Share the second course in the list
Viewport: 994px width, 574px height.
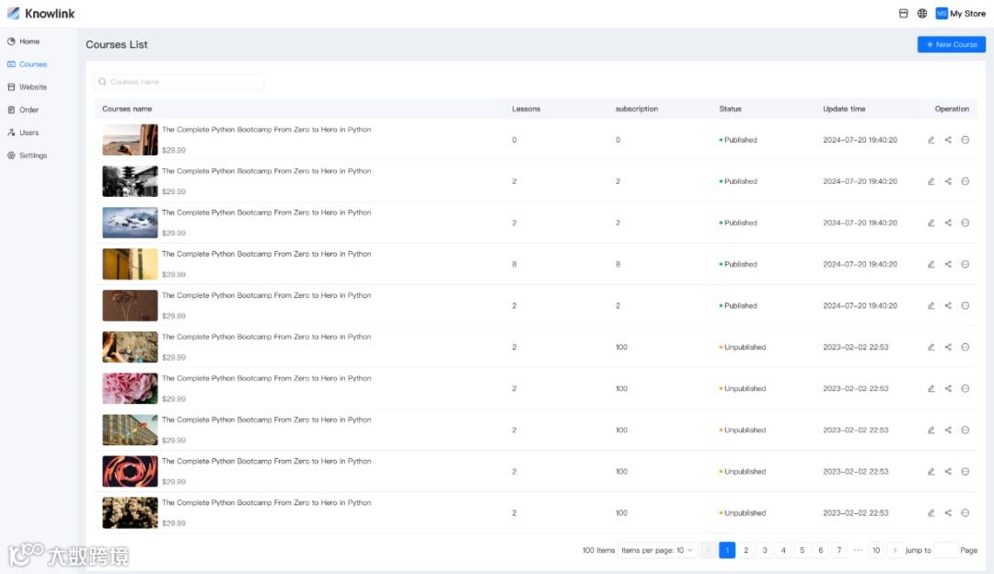[948, 181]
